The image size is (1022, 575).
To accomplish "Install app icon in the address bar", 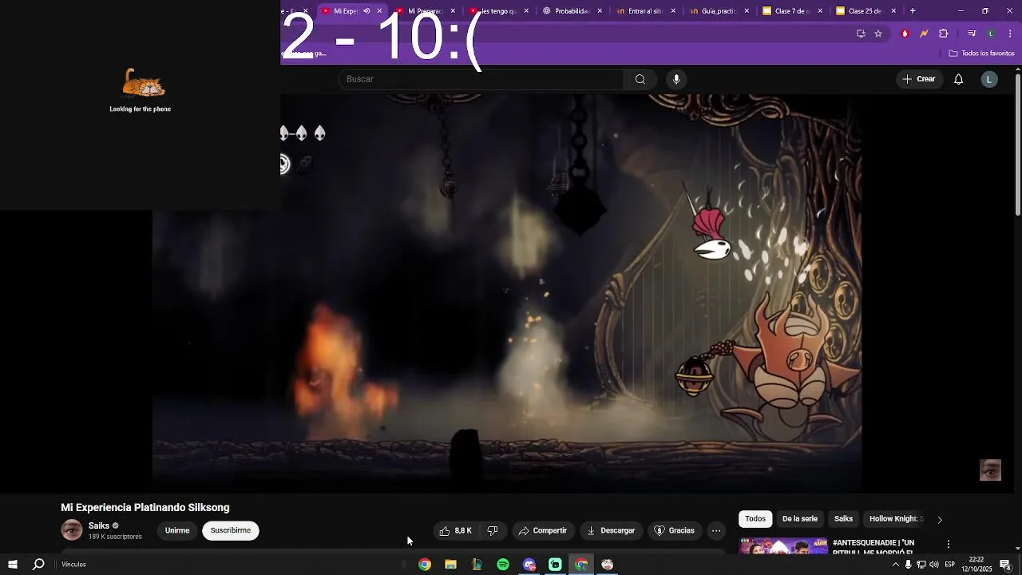I will (x=861, y=34).
